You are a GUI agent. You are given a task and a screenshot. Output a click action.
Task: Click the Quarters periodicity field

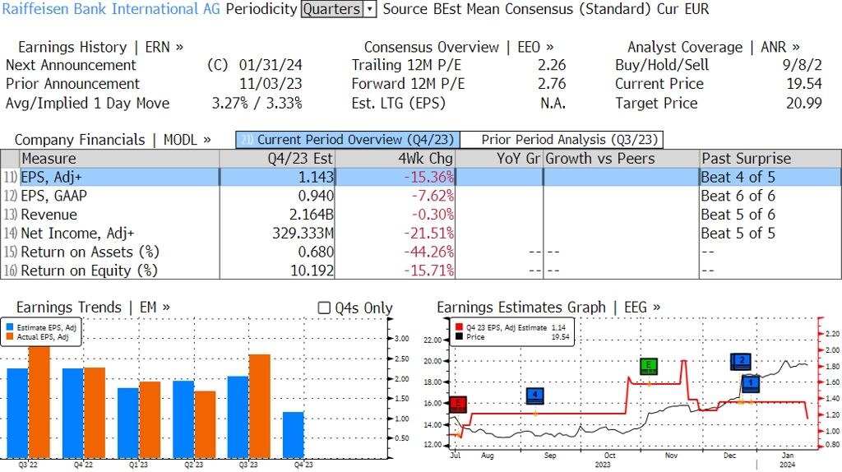pos(332,9)
